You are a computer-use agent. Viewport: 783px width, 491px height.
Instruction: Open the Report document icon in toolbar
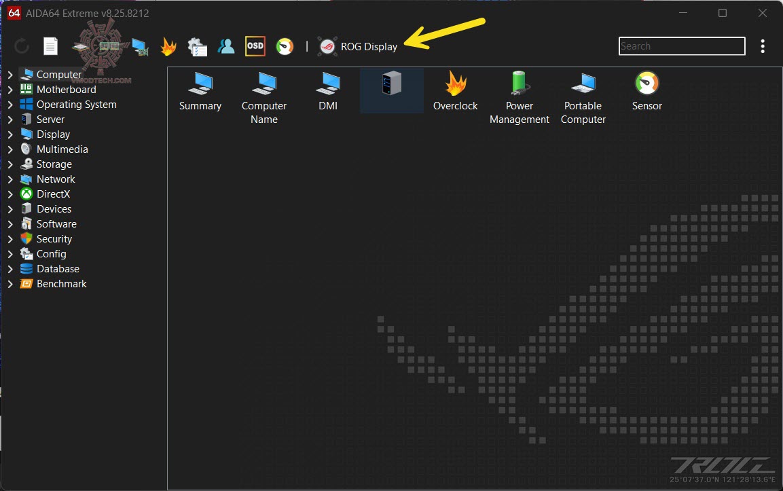coord(50,46)
